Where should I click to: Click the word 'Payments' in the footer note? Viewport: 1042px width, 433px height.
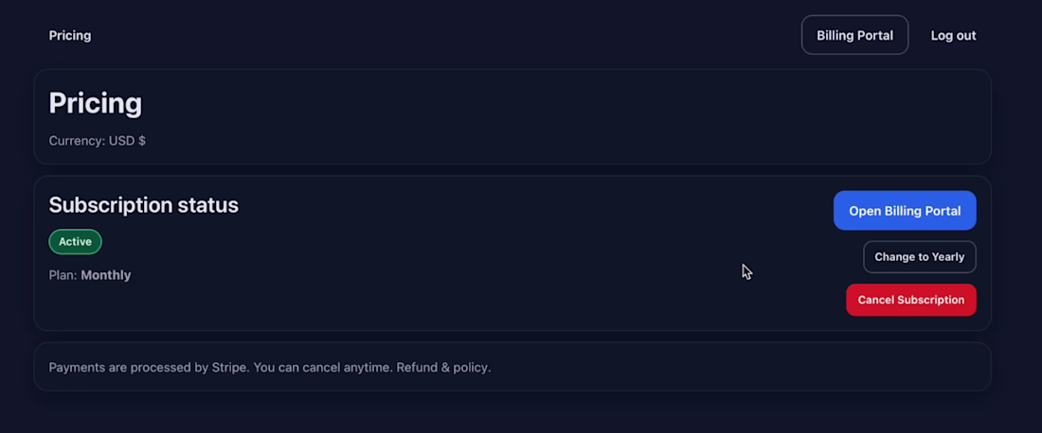79,367
